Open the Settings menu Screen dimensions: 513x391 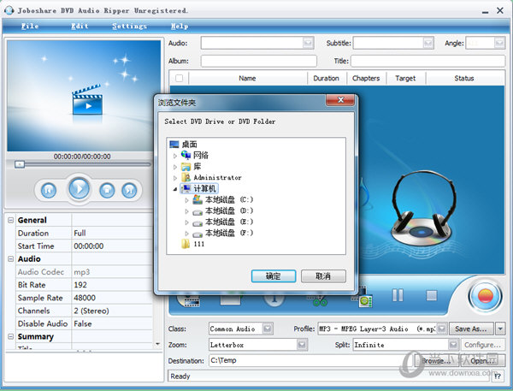click(130, 27)
